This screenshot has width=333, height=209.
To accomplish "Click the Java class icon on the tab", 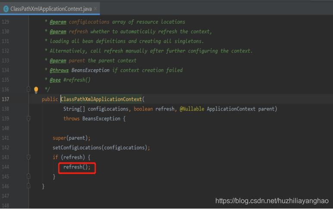I will pos(6,9).
